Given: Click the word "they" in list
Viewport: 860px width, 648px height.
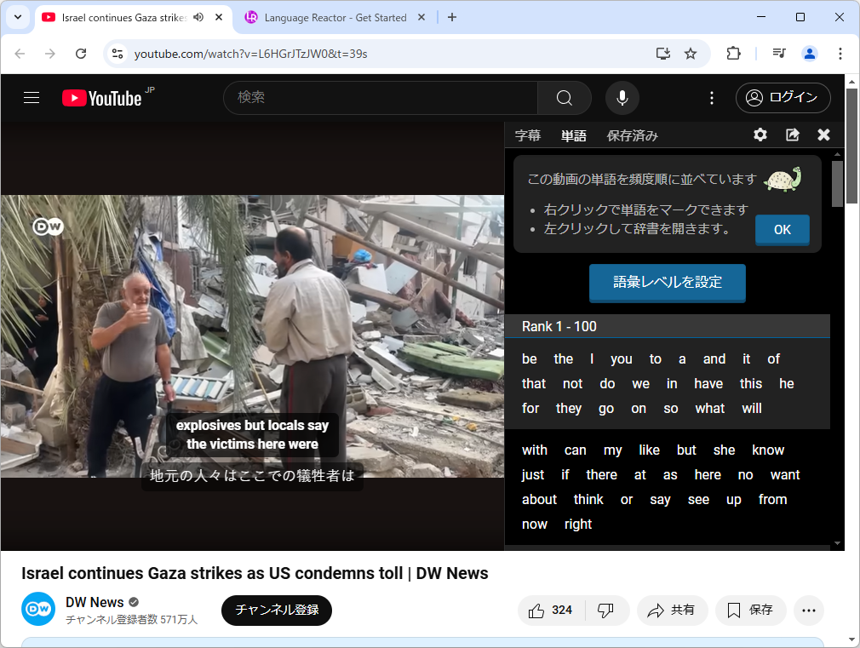Looking at the screenshot, I should (x=568, y=409).
